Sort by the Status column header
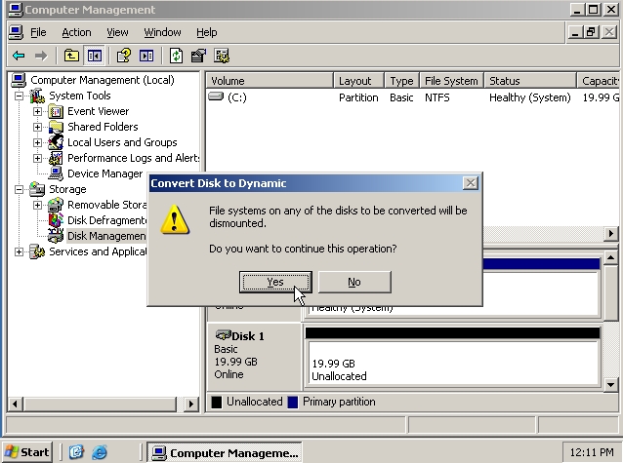The height and width of the screenshot is (463, 623). (530, 81)
